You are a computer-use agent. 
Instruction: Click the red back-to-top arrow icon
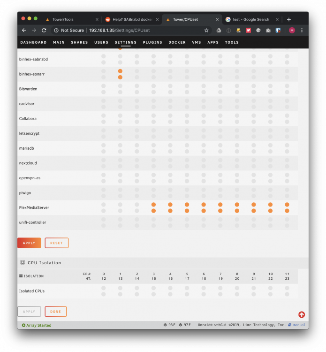(x=302, y=314)
